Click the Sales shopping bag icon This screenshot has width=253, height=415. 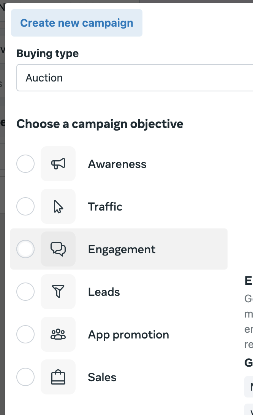58,377
